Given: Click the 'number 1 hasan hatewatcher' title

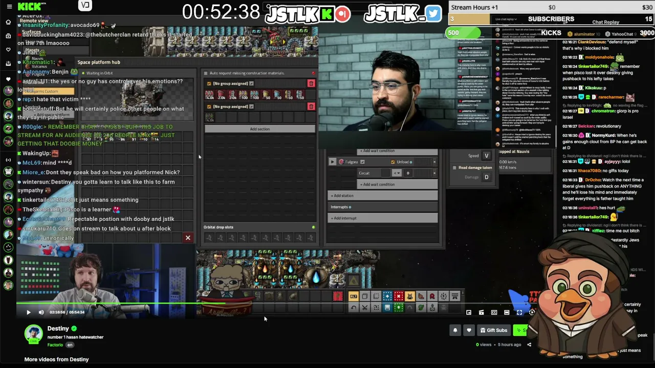Looking at the screenshot, I should pos(76,337).
